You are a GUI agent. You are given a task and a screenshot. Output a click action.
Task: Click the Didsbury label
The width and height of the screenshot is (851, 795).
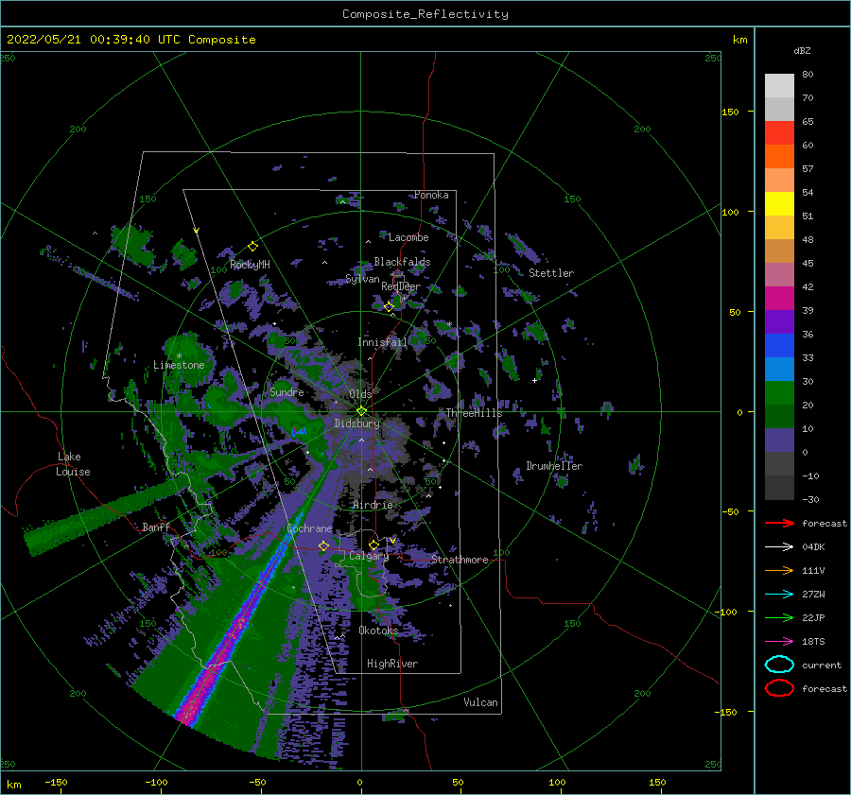coord(357,423)
